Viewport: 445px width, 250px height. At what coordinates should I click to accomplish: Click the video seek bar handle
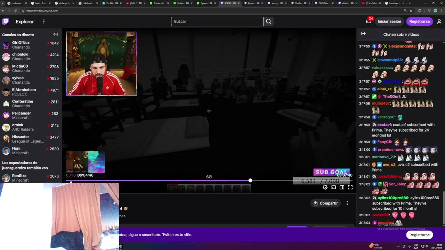[250, 181]
